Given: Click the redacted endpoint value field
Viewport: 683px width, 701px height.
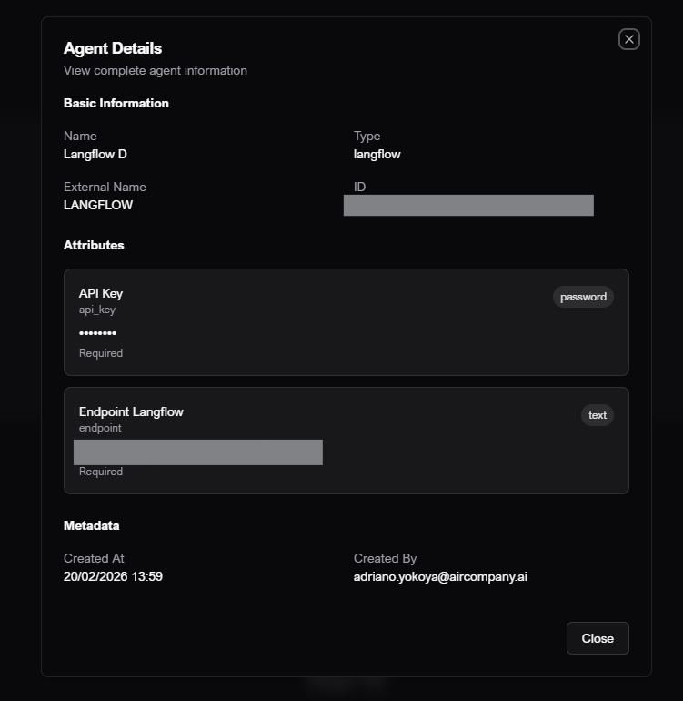Looking at the screenshot, I should coord(197,452).
